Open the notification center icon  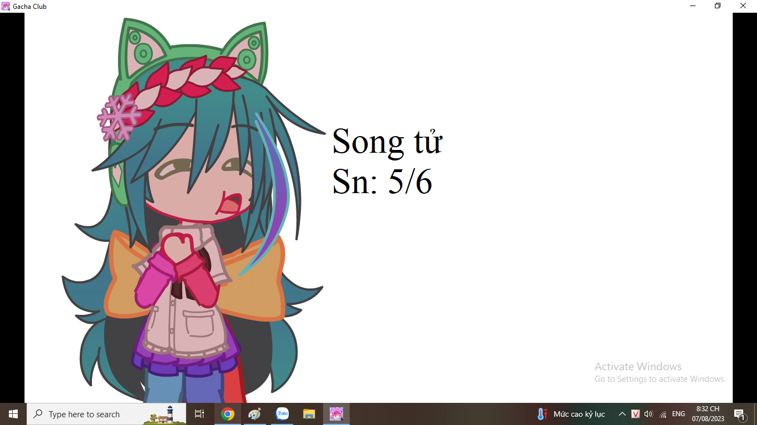[x=739, y=414]
